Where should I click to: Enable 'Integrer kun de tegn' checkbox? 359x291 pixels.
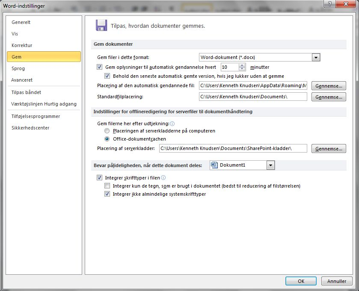(107, 186)
